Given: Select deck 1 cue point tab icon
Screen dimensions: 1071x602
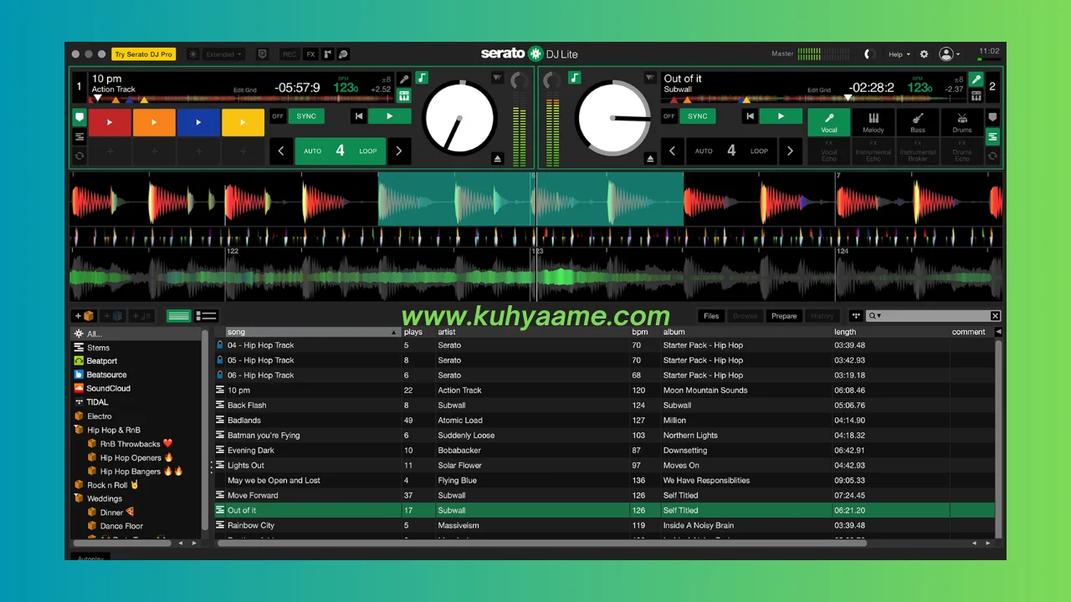Looking at the screenshot, I should (79, 117).
